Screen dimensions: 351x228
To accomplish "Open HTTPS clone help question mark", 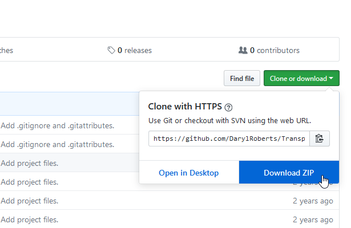I will pyautogui.click(x=228, y=108).
